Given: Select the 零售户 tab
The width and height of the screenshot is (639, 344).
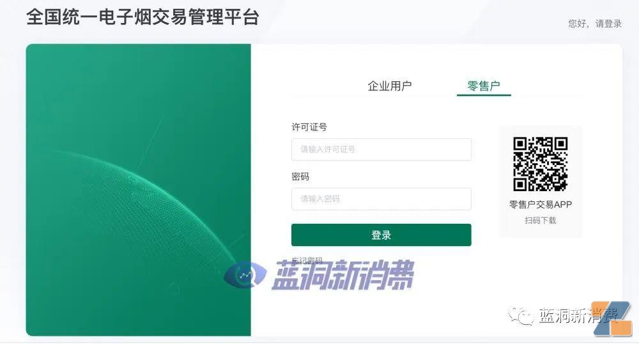Looking at the screenshot, I should point(484,86).
